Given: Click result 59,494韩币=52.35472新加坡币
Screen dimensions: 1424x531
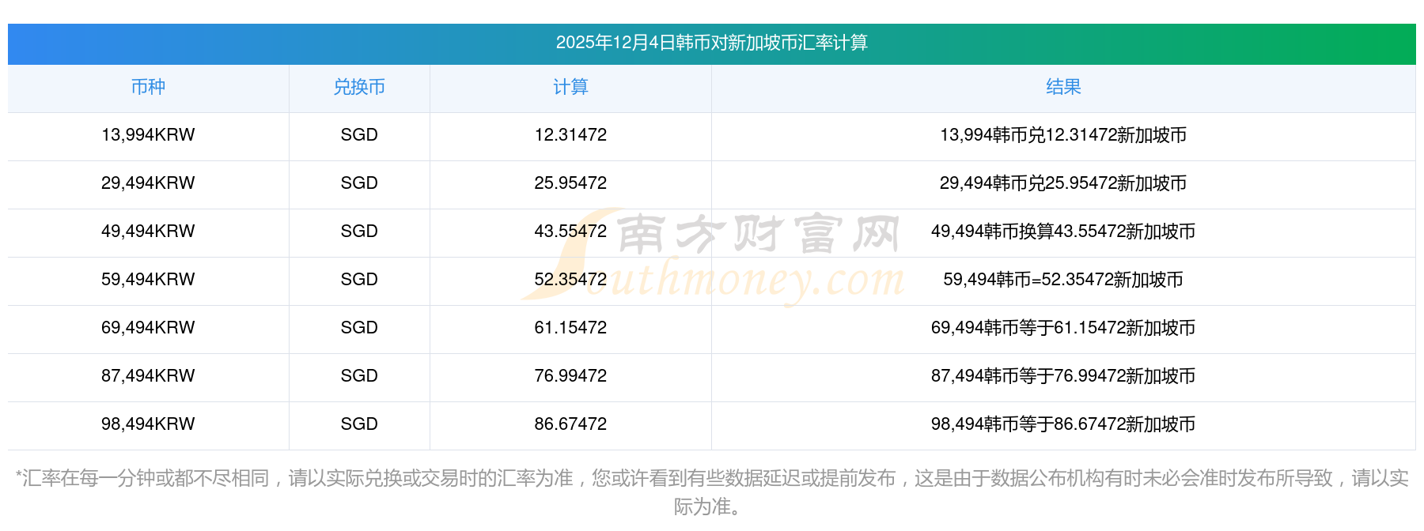Looking at the screenshot, I should 1063,280.
